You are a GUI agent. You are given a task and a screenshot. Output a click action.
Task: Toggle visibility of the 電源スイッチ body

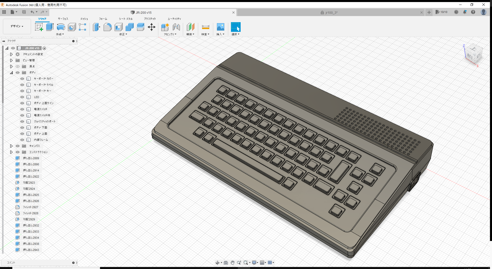(x=22, y=109)
